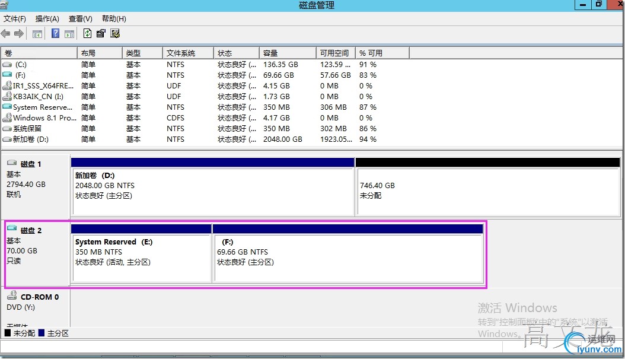Image resolution: width=625 pixels, height=359 pixels.
Task: Select the (C:) volume row name
Action: click(x=21, y=65)
